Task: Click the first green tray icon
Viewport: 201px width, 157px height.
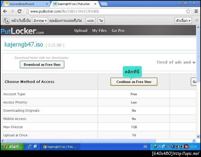Action: click(x=154, y=147)
